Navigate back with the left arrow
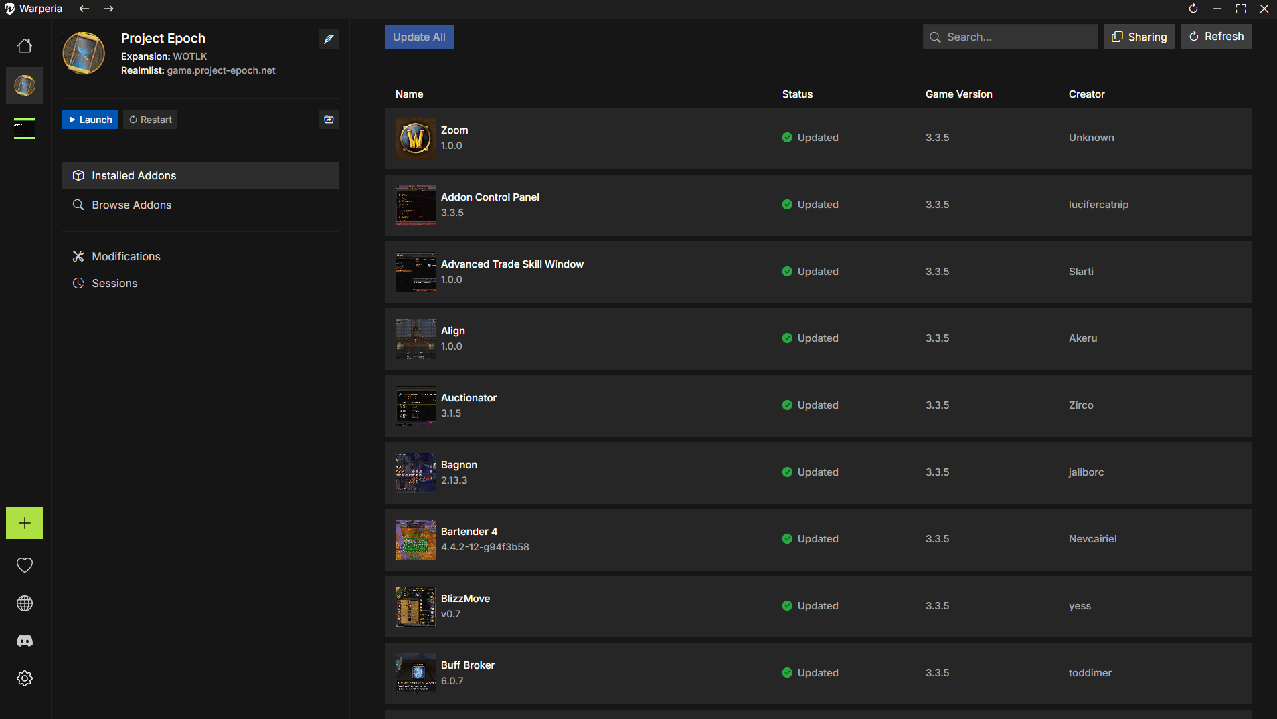Viewport: 1277px width, 719px height. pos(84,9)
